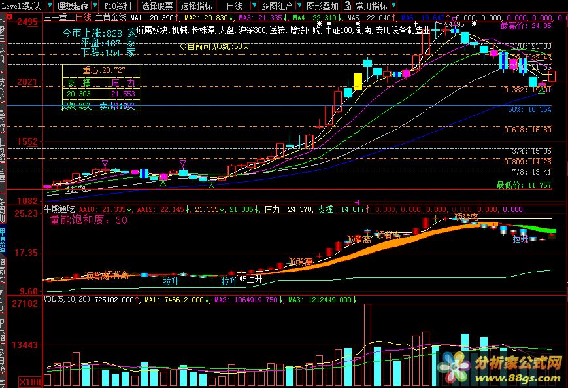The width and height of the screenshot is (568, 388).
Task: Click the 选择指标 toolbar button
Action: point(196,6)
